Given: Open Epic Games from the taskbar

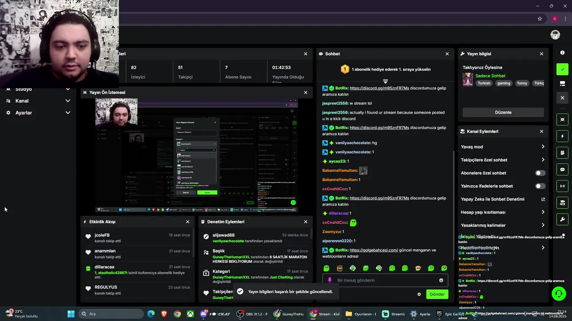Looking at the screenshot, I should click(x=450, y=314).
